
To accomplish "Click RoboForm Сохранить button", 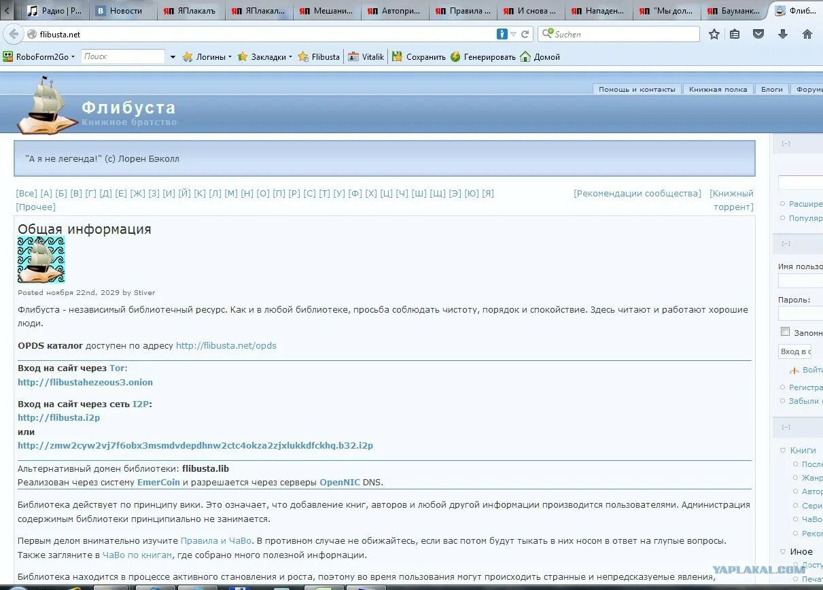I will [419, 56].
